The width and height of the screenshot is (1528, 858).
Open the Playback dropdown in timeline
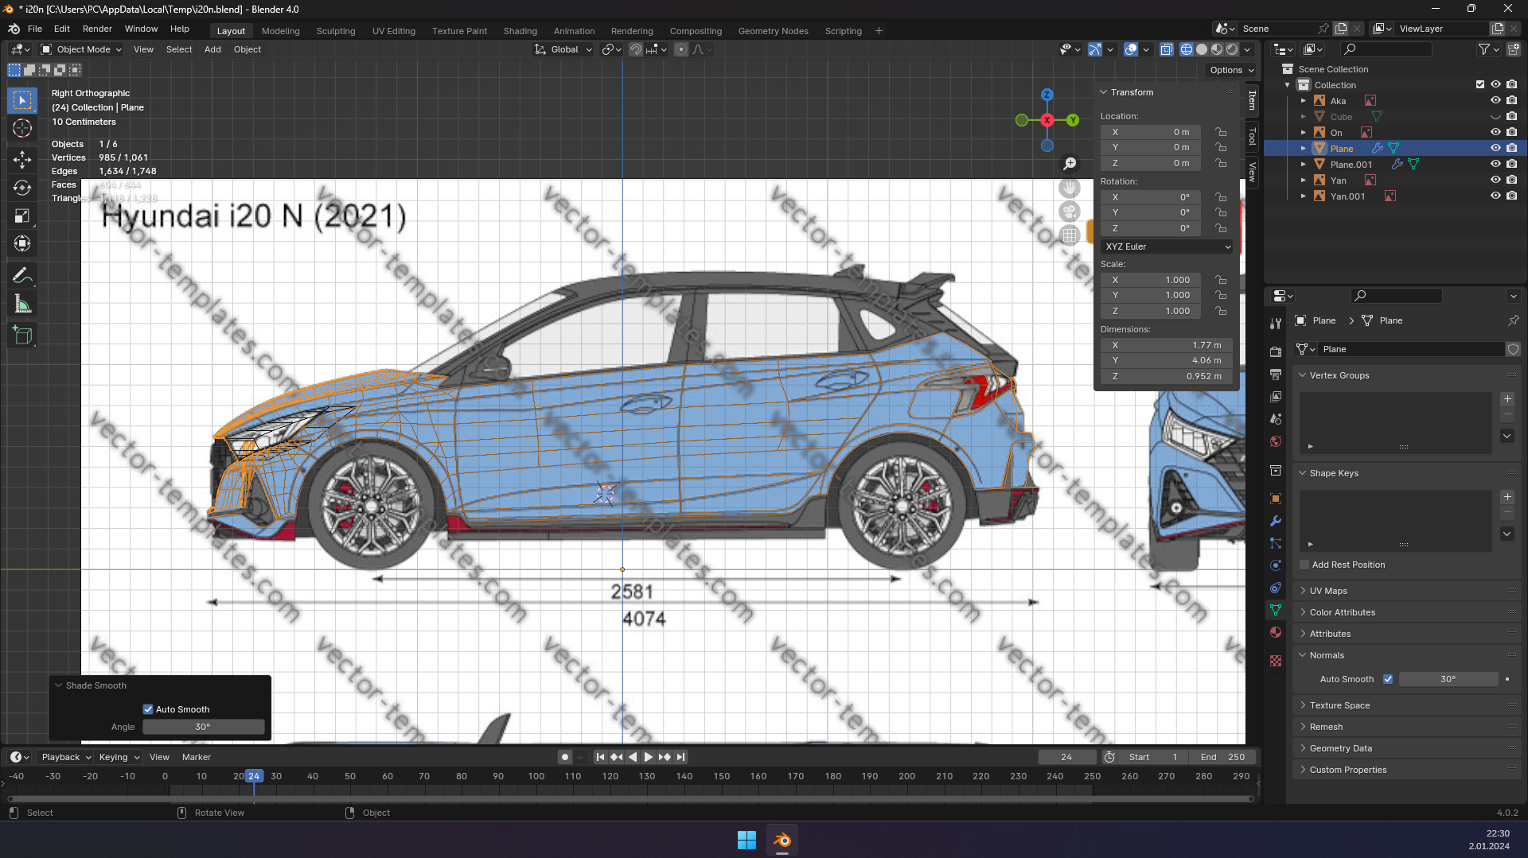66,757
